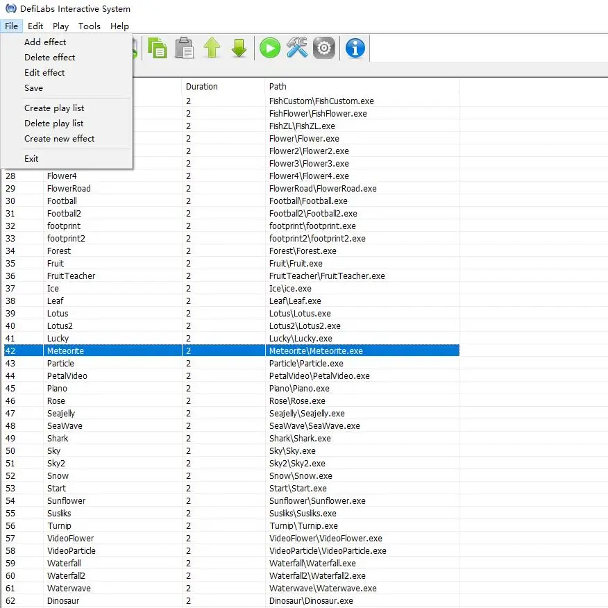The image size is (608, 608).
Task: Select the Lotus2 effect name
Action: (x=60, y=326)
